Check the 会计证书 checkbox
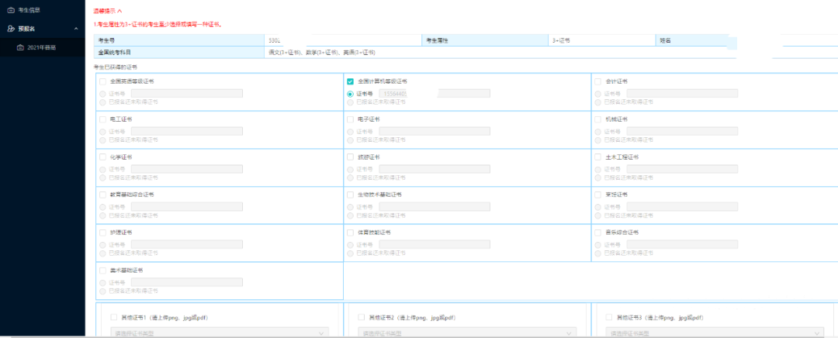This screenshot has height=338, width=838. point(598,81)
